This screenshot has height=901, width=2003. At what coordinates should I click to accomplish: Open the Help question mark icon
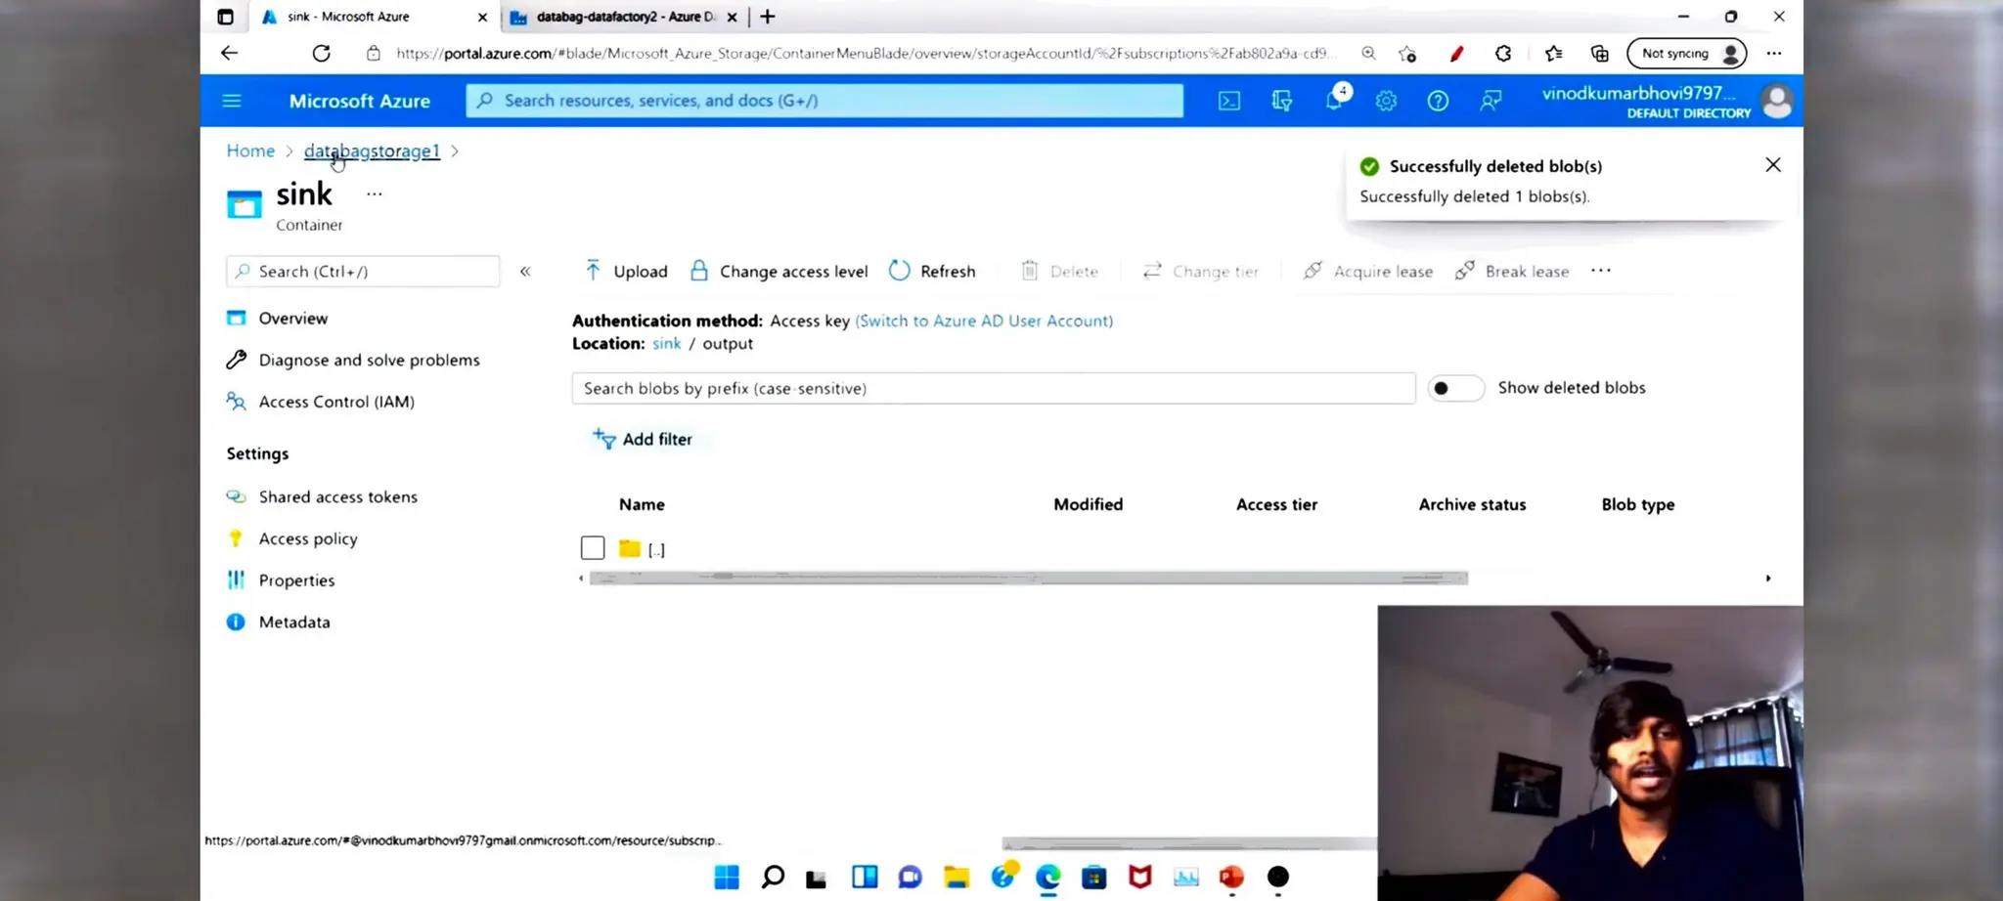tap(1438, 101)
